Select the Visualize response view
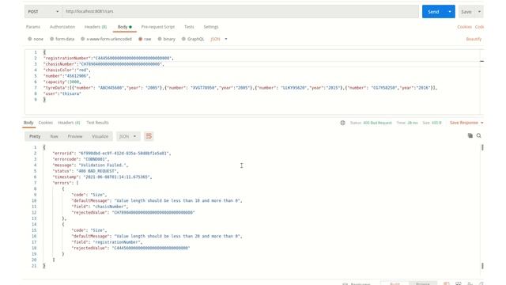The image size is (506, 285). (100, 136)
